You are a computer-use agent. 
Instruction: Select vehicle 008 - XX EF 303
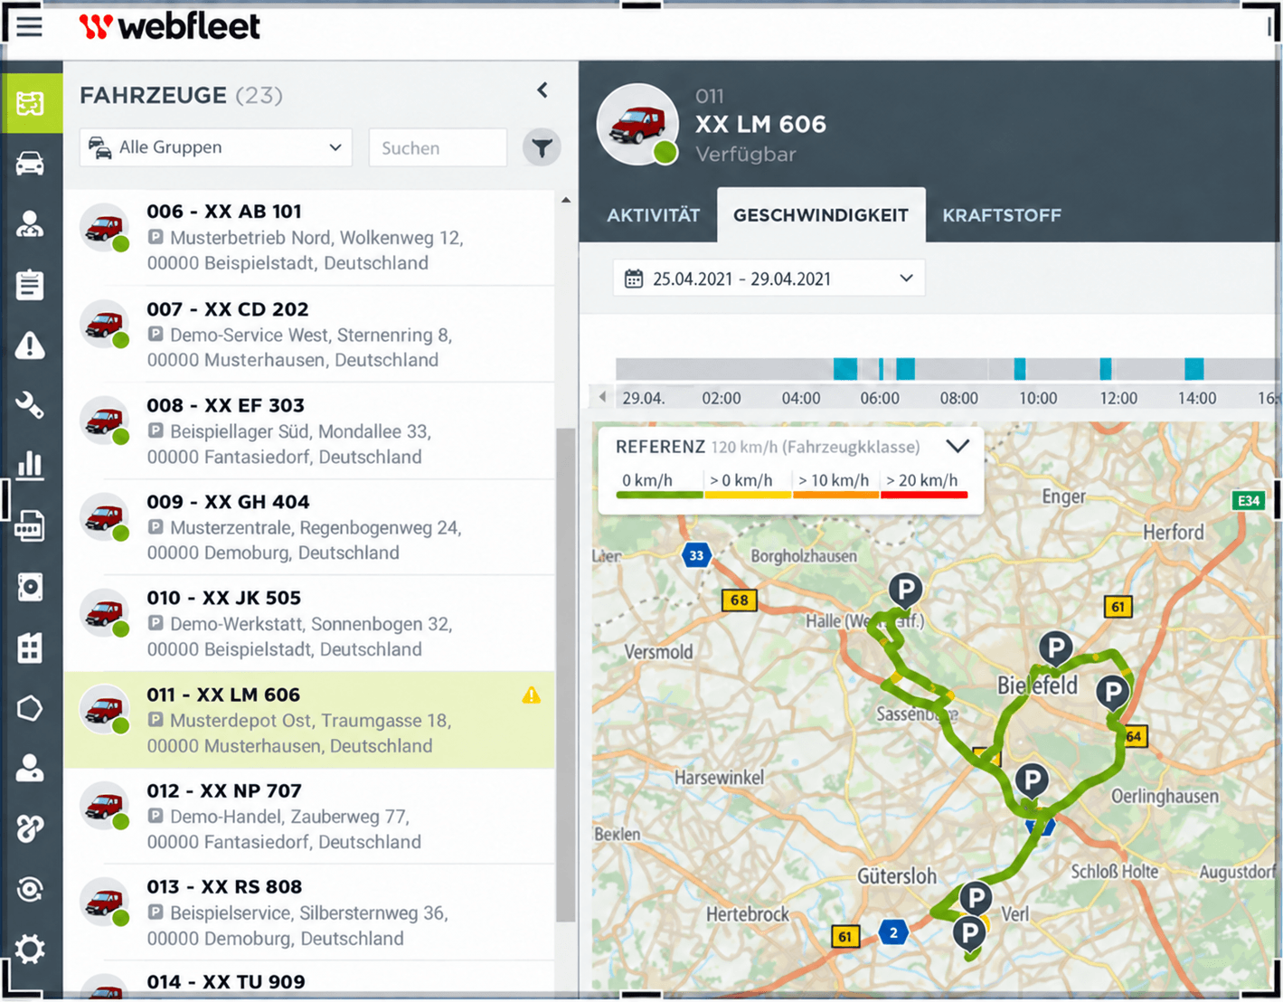309,430
